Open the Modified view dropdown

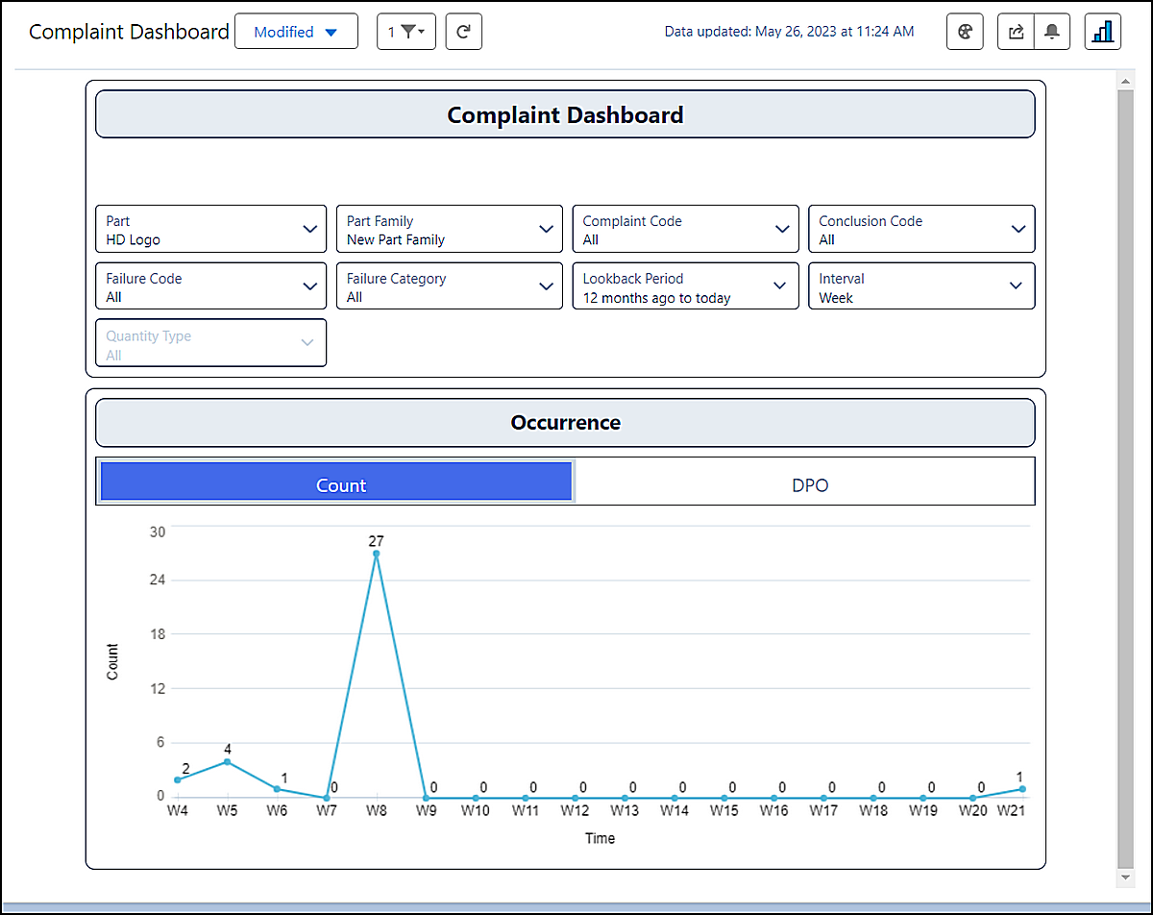296,32
